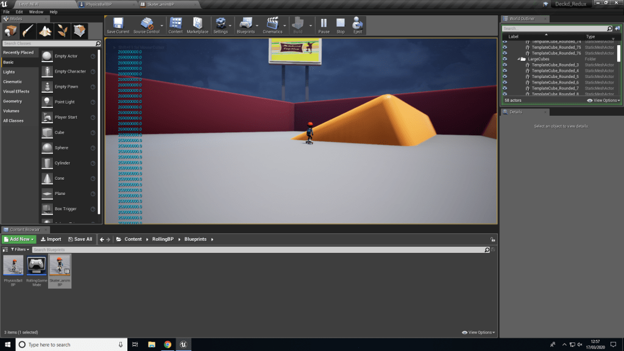The width and height of the screenshot is (624, 351).
Task: Select the RollingGameMode asset thumbnail
Action: [37, 265]
